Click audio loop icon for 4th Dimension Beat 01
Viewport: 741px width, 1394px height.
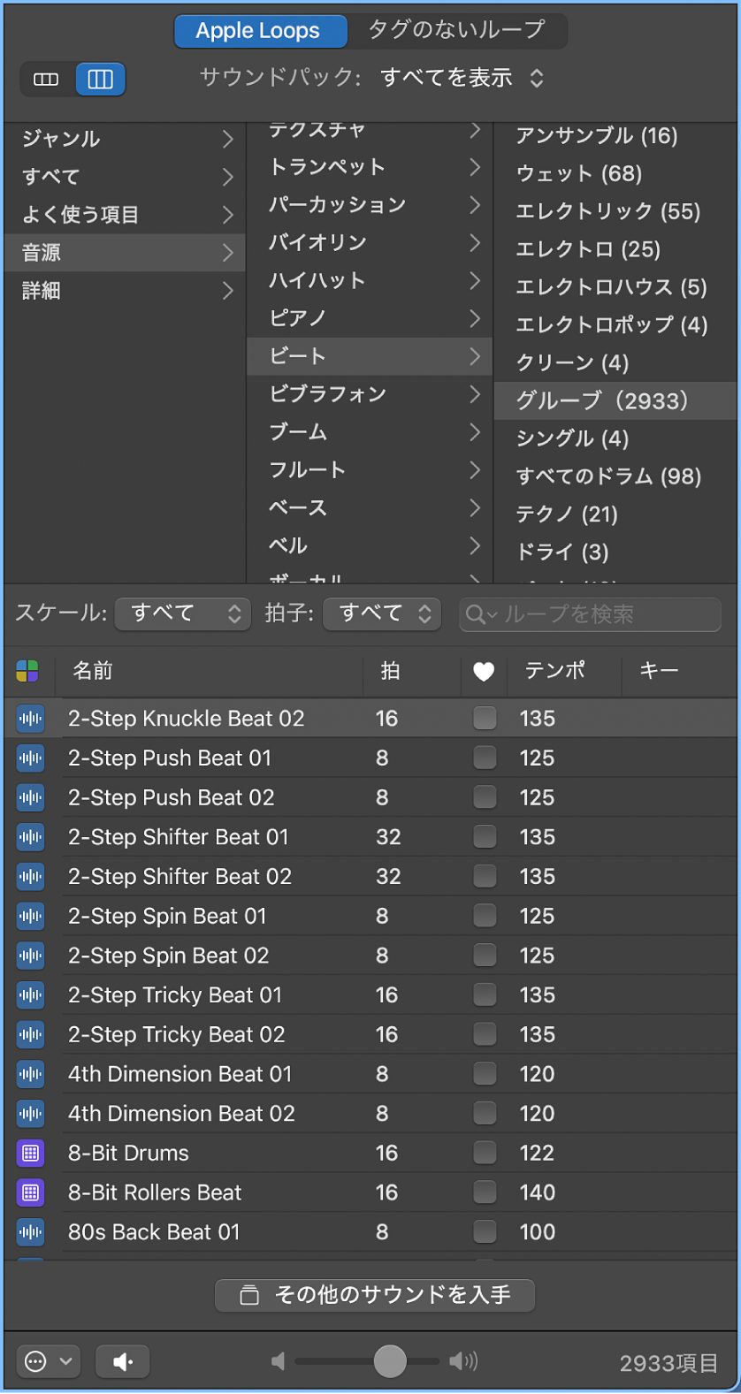30,1074
